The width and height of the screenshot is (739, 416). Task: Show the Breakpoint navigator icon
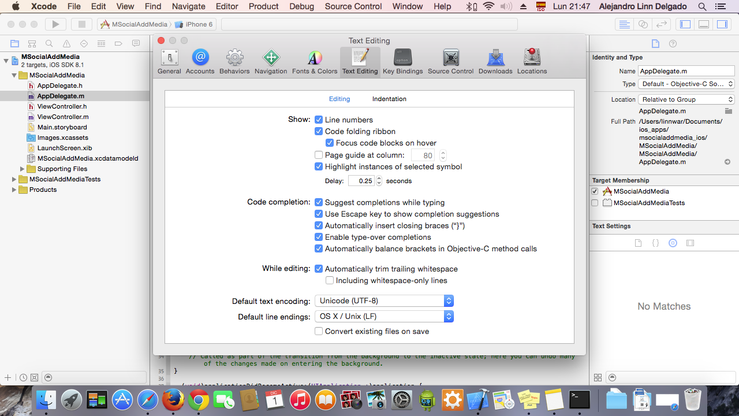(x=118, y=44)
